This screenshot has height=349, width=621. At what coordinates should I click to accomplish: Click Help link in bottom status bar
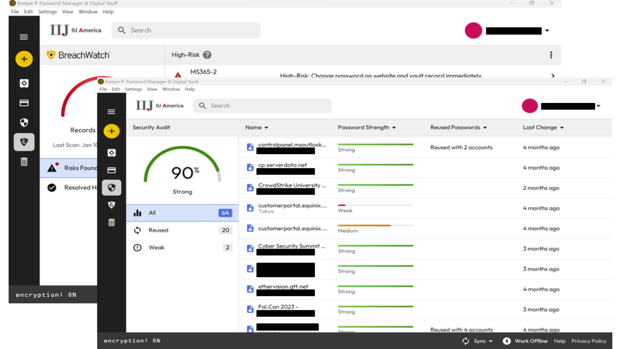tap(559, 341)
